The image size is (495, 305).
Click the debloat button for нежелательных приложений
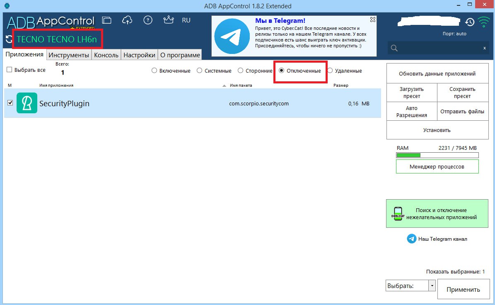tap(437, 214)
